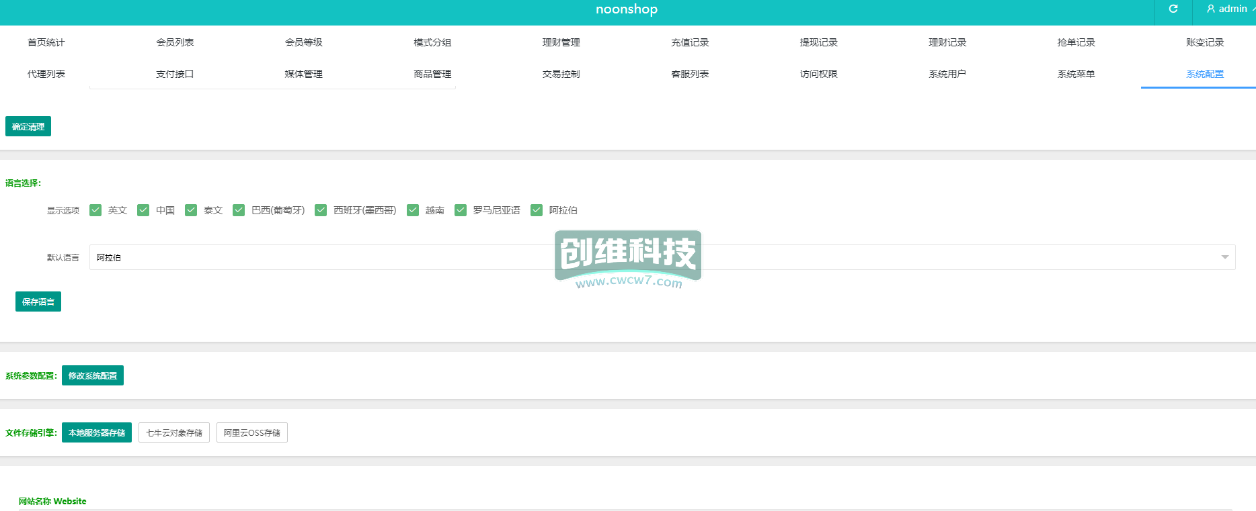Choose 七牛云对象存储 storage option
The height and width of the screenshot is (511, 1256).
point(174,432)
